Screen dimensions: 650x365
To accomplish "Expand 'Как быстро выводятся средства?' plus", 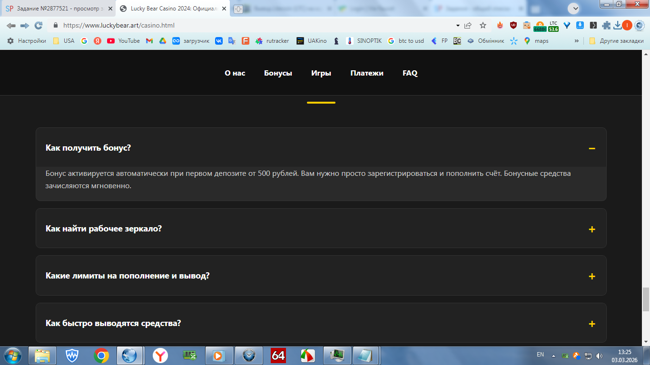I will tap(592, 324).
